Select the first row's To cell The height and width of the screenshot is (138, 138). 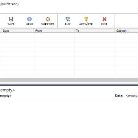(x=95, y=35)
